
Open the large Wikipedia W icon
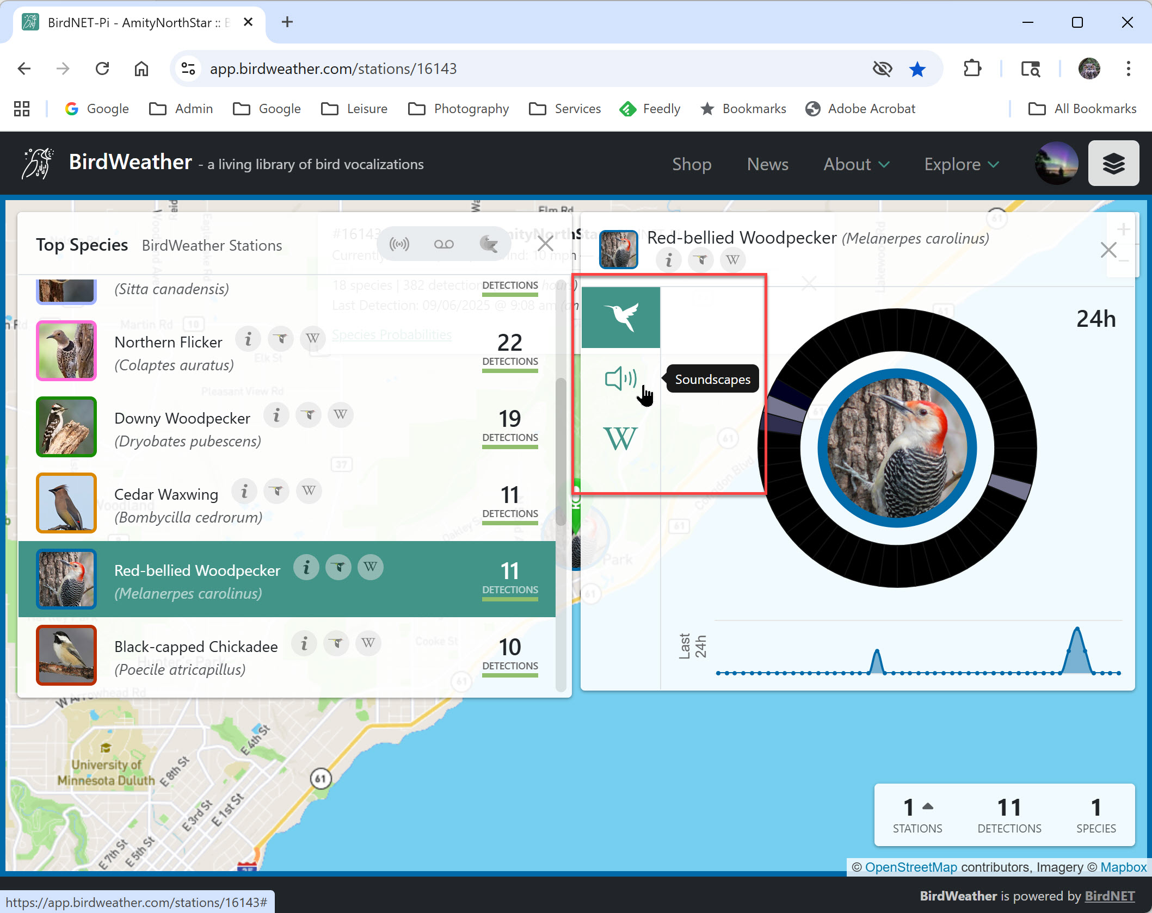pos(620,438)
